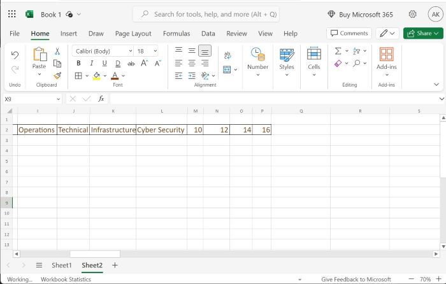Apply the yellow fill color bucket

click(97, 76)
